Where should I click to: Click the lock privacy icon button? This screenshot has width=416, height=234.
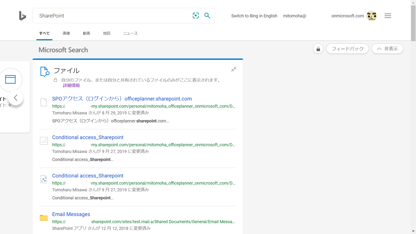[x=318, y=49]
